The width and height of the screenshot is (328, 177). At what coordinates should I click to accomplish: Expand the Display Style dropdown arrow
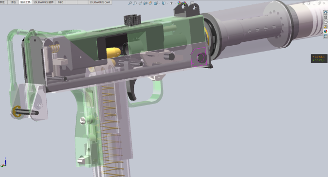[167, 3]
